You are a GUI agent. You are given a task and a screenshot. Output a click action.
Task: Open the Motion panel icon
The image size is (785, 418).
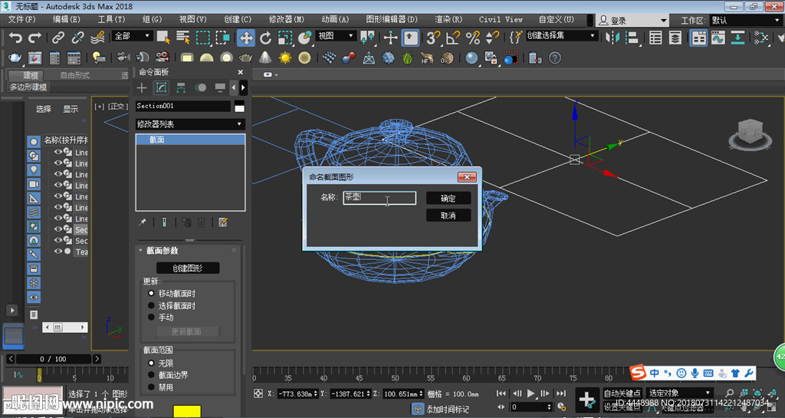(200, 87)
